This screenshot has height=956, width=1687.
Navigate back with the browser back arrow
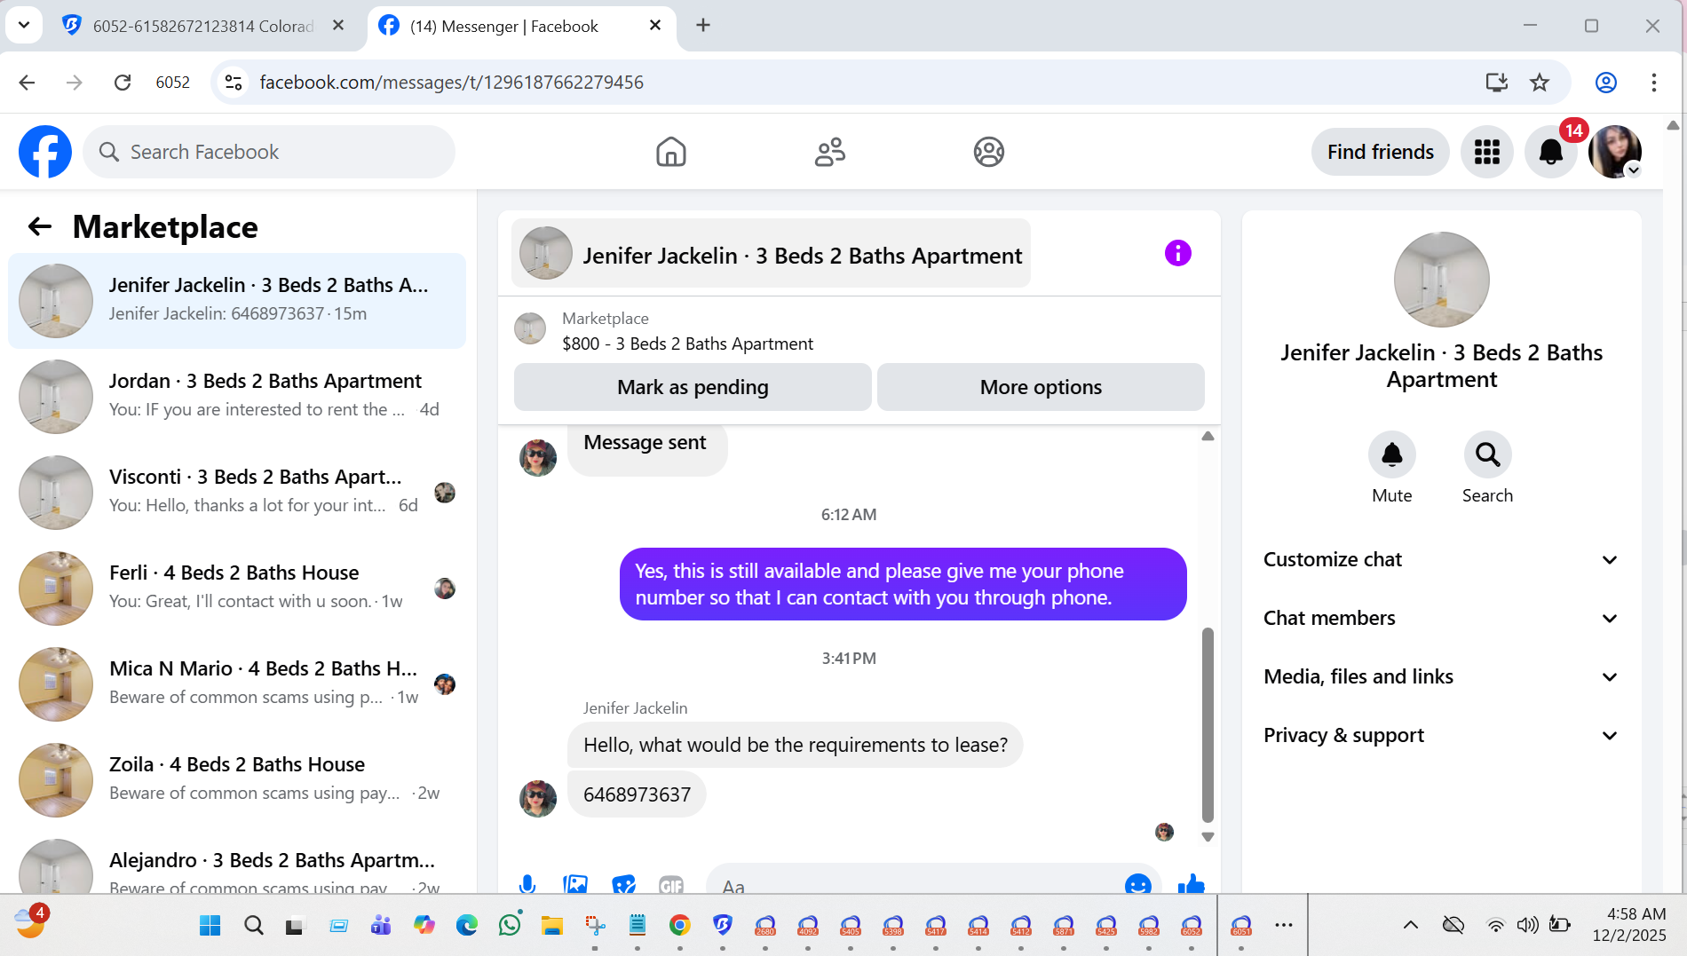click(28, 83)
